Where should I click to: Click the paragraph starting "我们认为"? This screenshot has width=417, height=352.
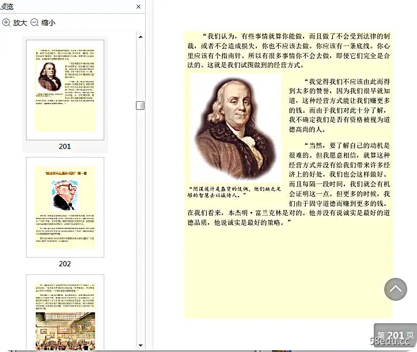(x=289, y=51)
